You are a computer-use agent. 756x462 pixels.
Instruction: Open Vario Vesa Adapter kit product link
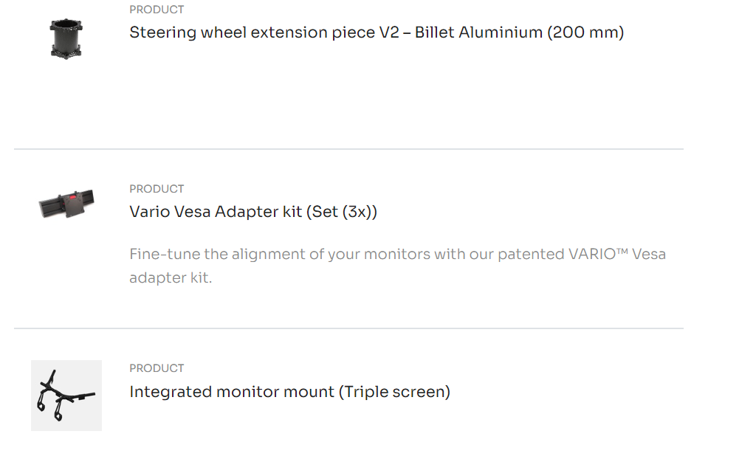pyautogui.click(x=252, y=212)
